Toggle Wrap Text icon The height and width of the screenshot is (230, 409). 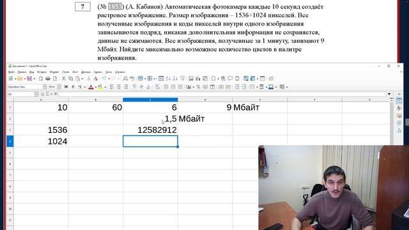point(157,87)
